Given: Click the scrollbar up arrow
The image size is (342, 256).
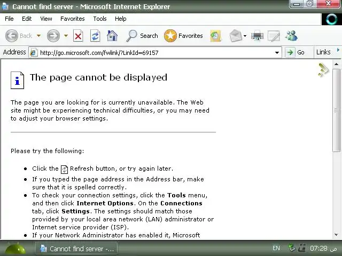Looking at the screenshot, I should pyautogui.click(x=336, y=64).
